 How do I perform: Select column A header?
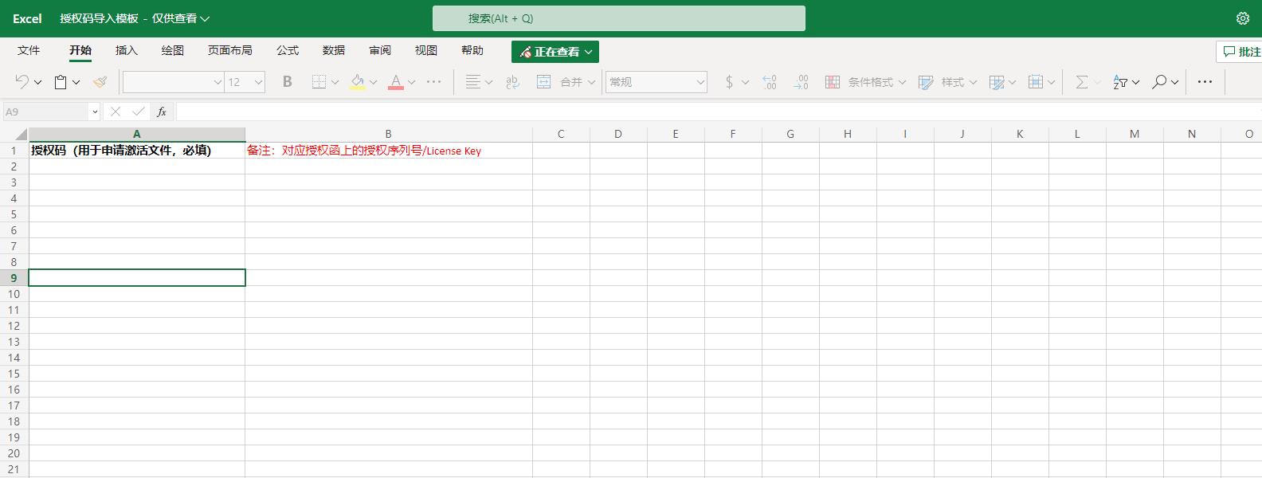[x=137, y=134]
